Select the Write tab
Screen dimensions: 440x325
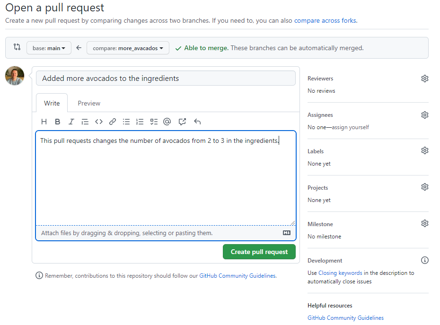coord(52,103)
